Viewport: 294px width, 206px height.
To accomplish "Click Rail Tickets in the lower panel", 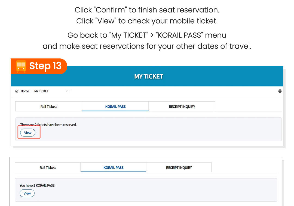I will [x=48, y=168].
